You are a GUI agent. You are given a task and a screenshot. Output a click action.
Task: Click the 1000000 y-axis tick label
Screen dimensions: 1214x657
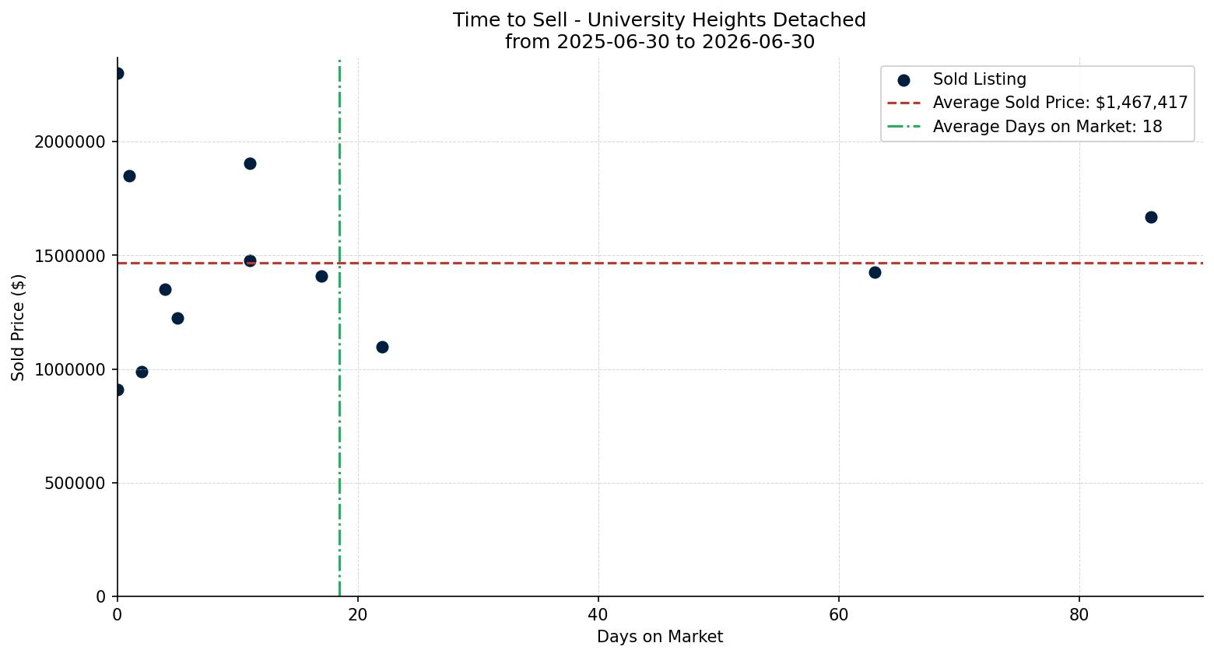point(70,369)
